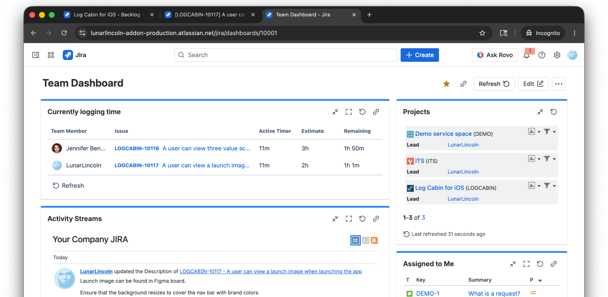Focus the Jira Search field
This screenshot has height=297, width=608.
pyautogui.click(x=285, y=55)
